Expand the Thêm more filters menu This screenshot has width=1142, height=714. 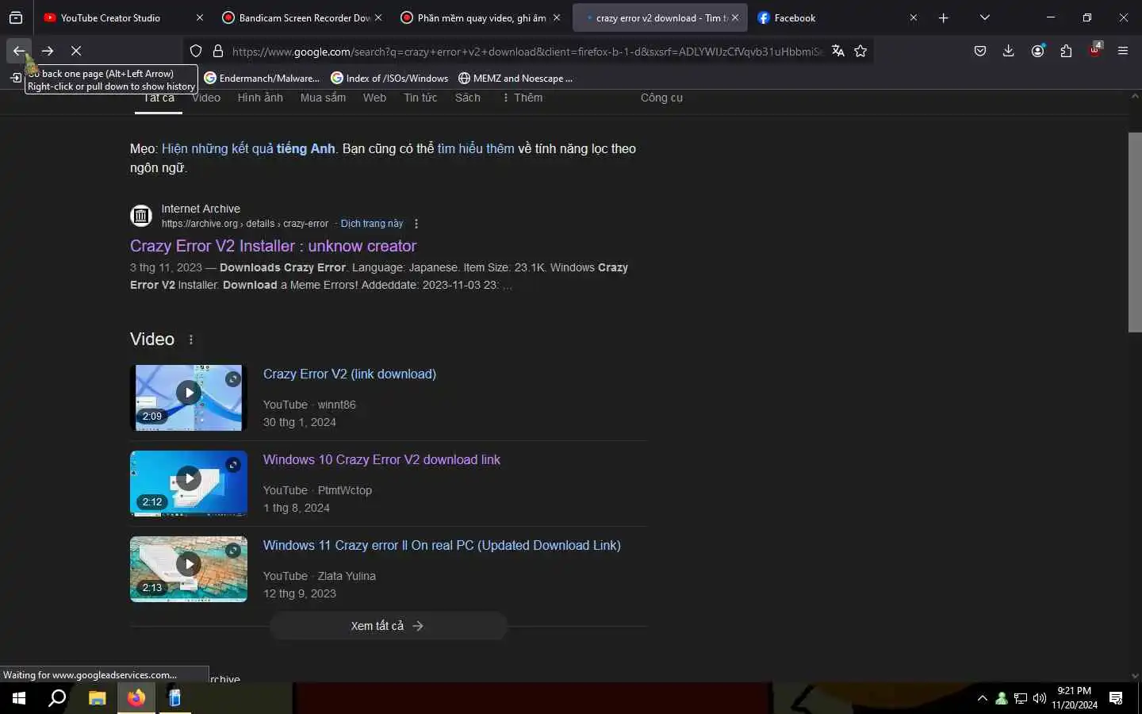(x=523, y=98)
